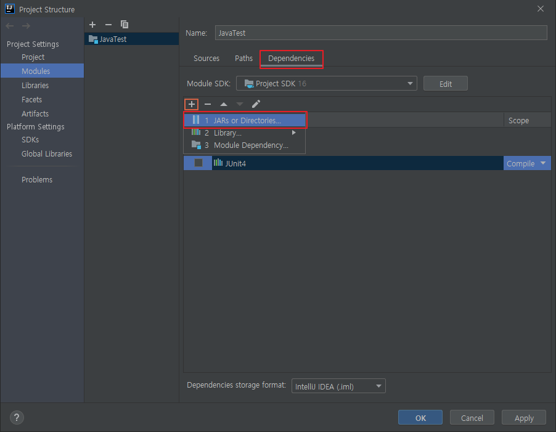Open Libraries in the settings sidebar
The height and width of the screenshot is (432, 556).
tap(35, 85)
